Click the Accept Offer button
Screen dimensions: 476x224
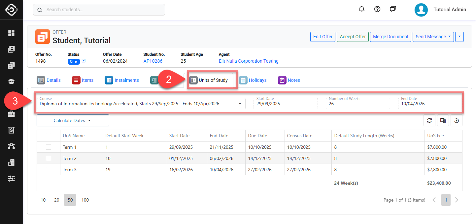(x=353, y=37)
